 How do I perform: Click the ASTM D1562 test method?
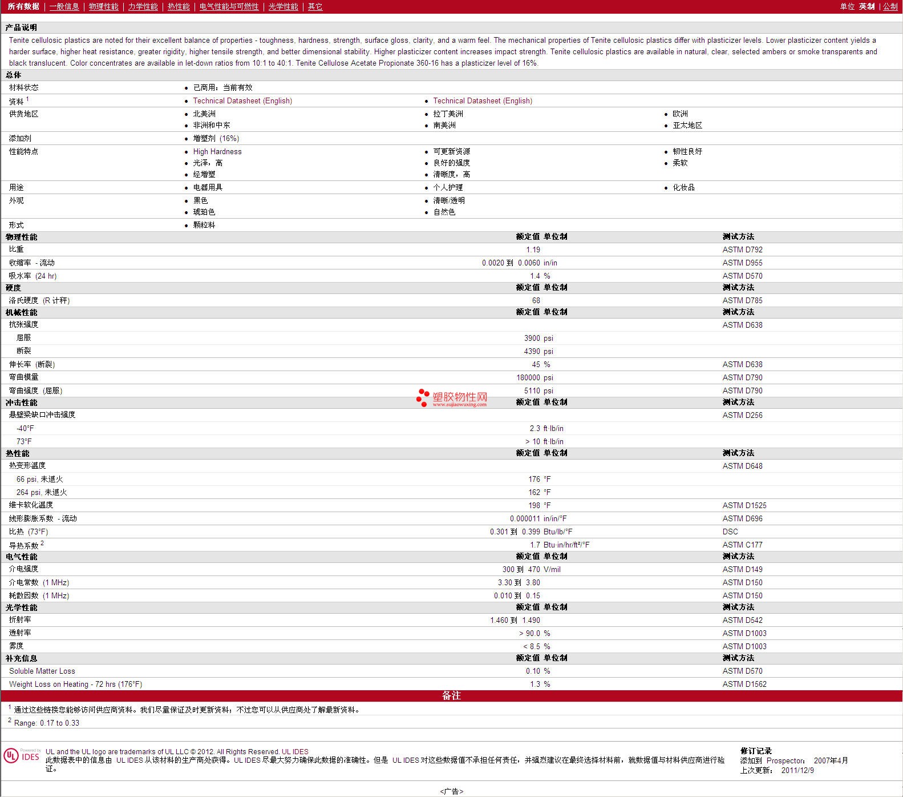click(744, 684)
